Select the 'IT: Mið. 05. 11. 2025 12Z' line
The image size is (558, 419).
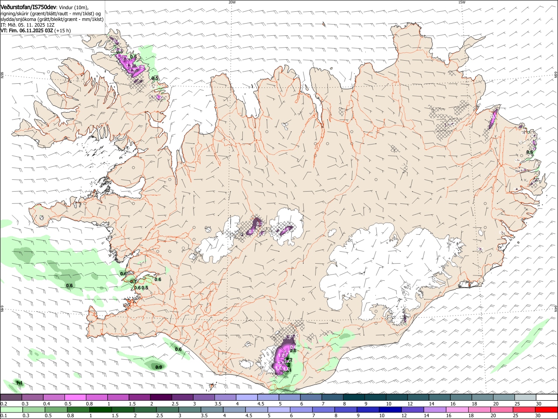(x=27, y=25)
